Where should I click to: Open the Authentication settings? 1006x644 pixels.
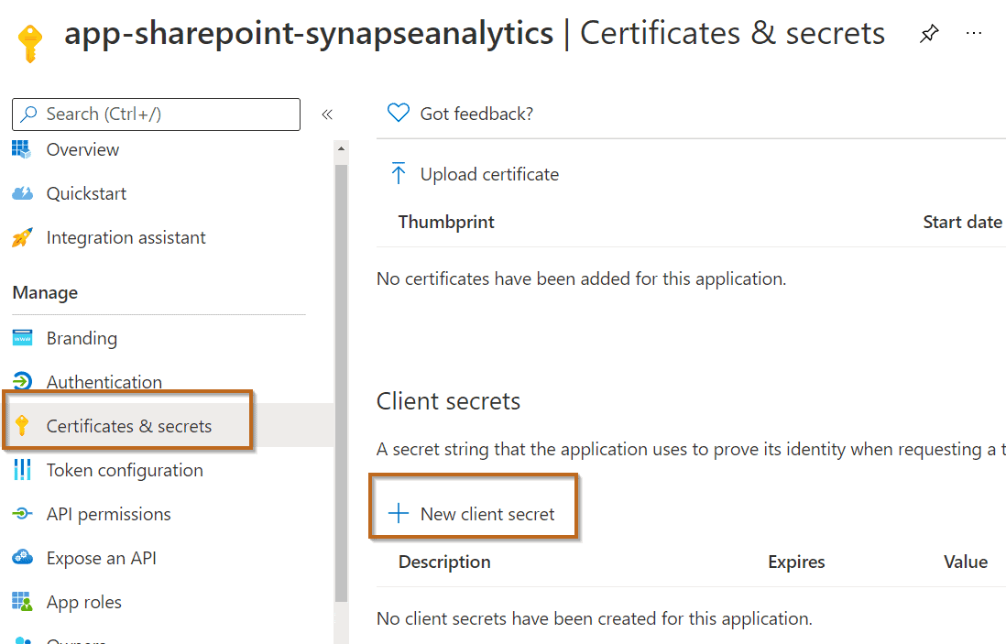tap(104, 382)
